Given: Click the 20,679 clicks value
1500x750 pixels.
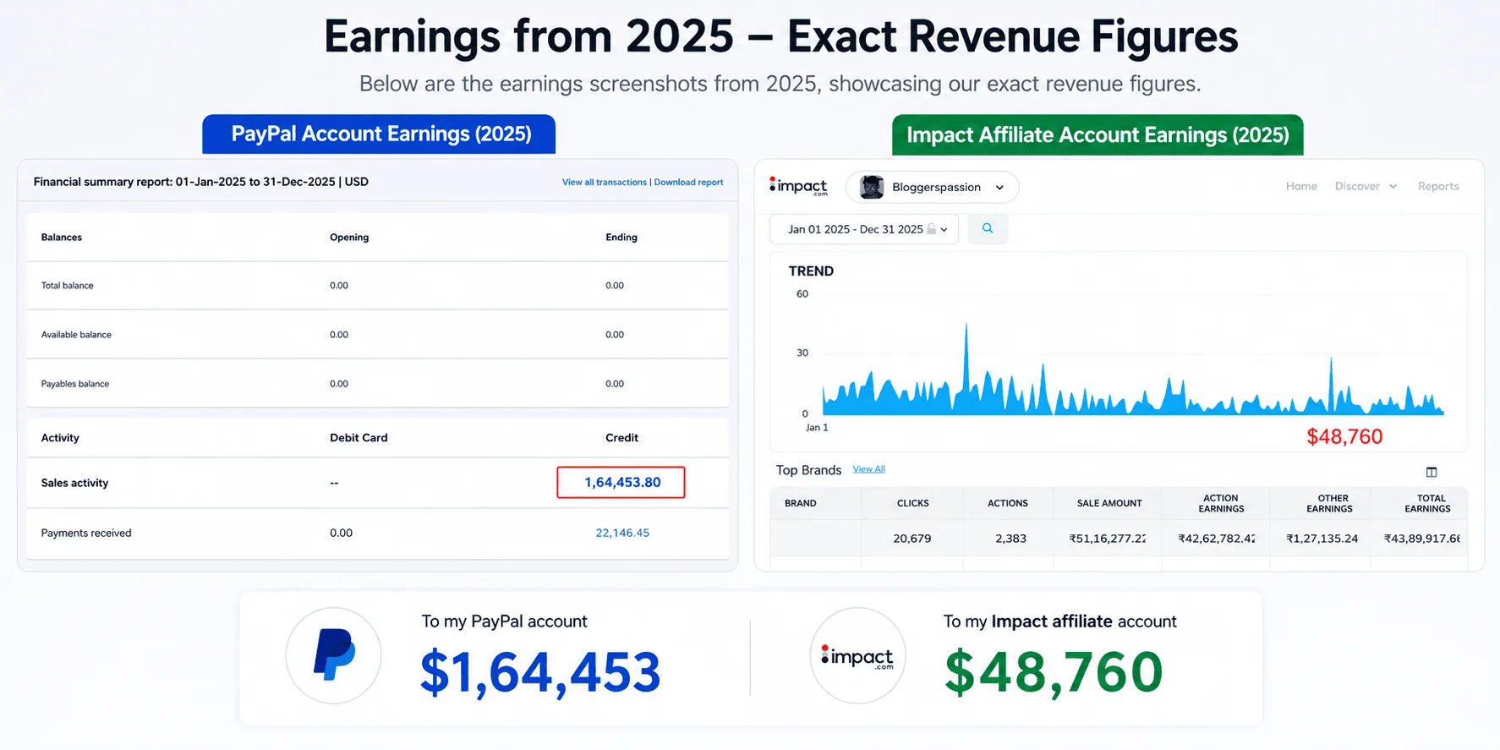Looking at the screenshot, I should (x=911, y=539).
